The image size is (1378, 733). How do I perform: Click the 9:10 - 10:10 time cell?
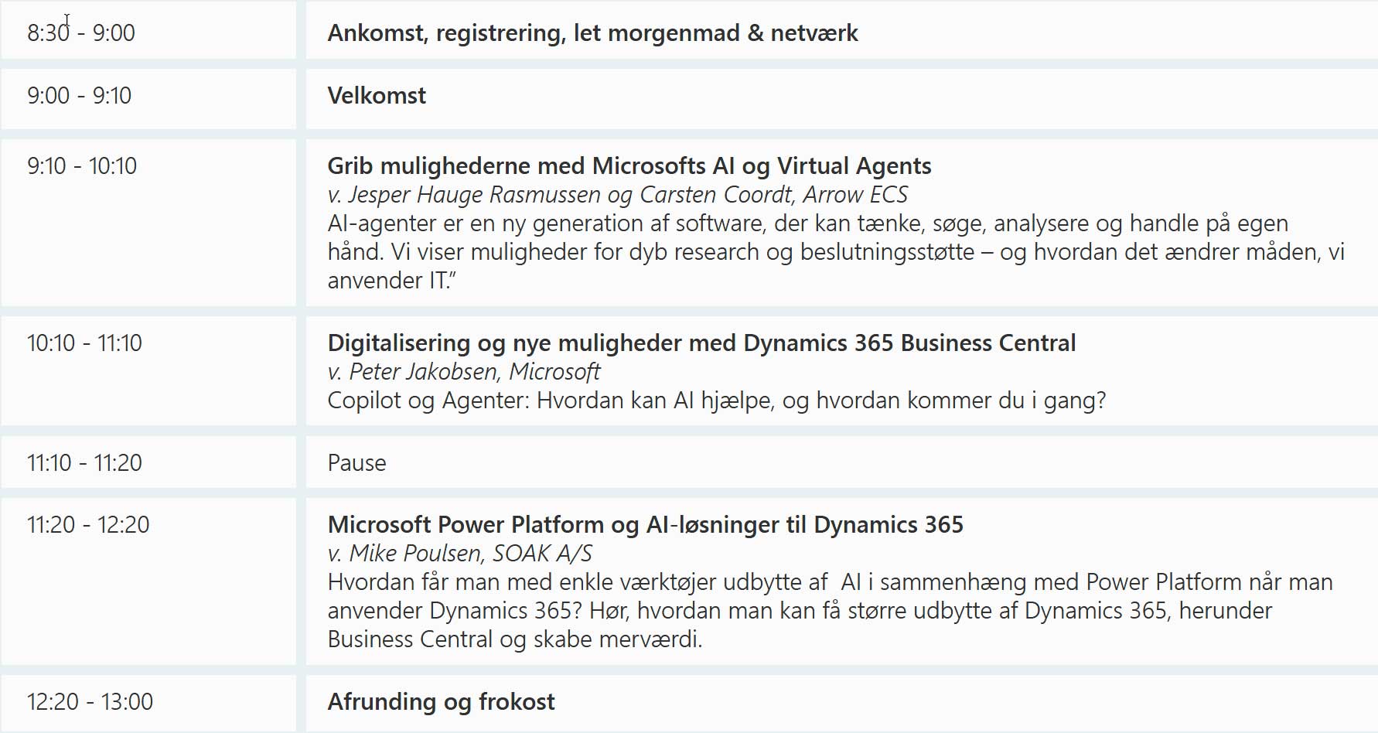pyautogui.click(x=82, y=165)
